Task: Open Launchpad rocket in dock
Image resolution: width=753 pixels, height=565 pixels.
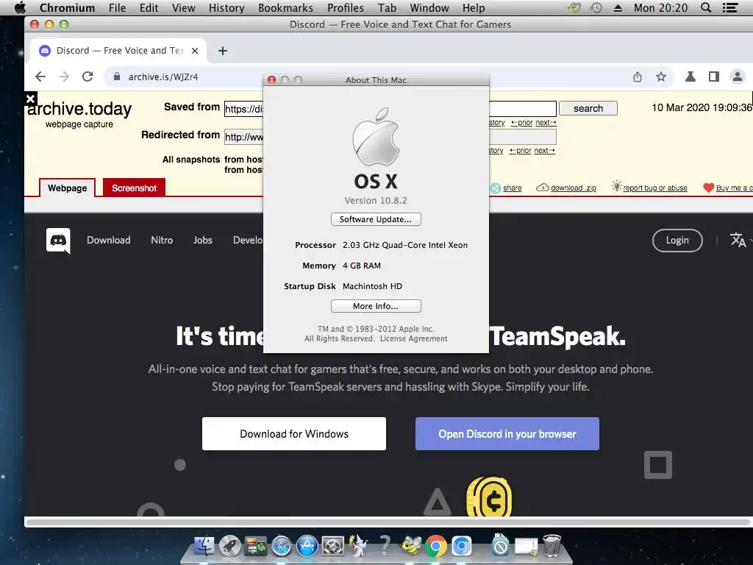Action: click(229, 547)
